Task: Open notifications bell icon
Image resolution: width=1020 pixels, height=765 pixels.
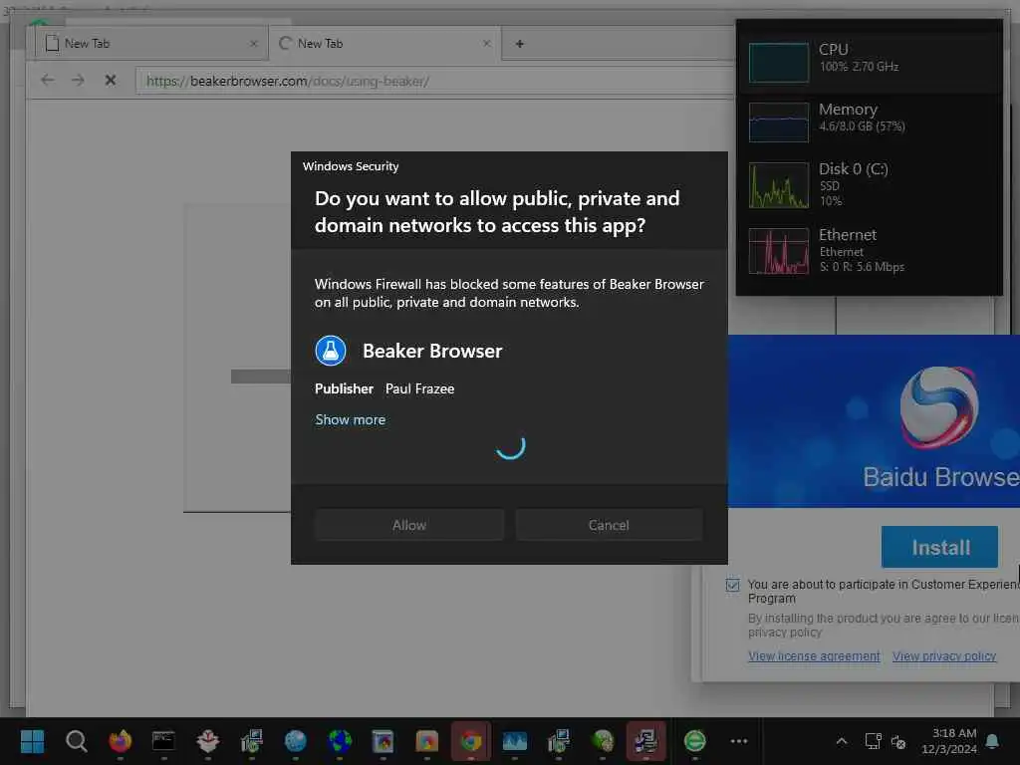Action: tap(993, 741)
